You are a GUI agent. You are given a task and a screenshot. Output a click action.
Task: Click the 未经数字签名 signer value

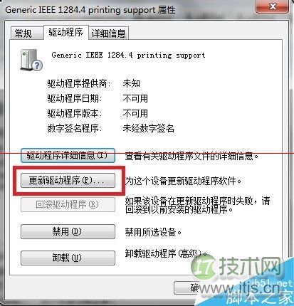point(149,128)
